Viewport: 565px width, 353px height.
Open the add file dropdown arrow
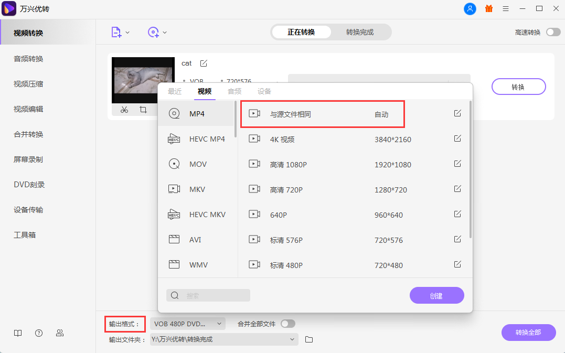(x=127, y=33)
